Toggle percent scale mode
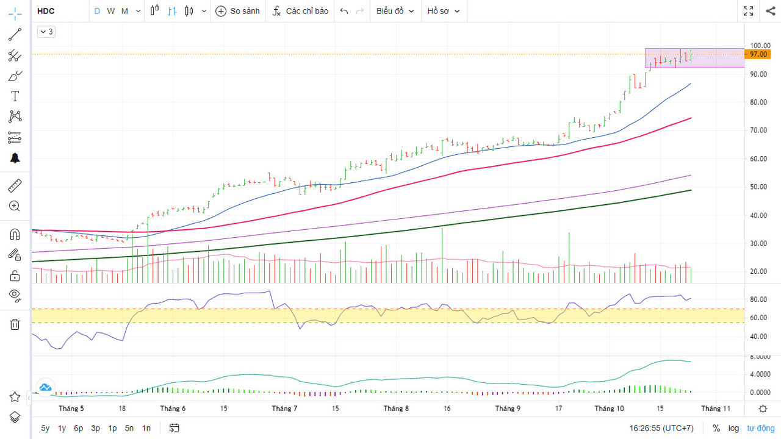The image size is (781, 439). tap(716, 428)
